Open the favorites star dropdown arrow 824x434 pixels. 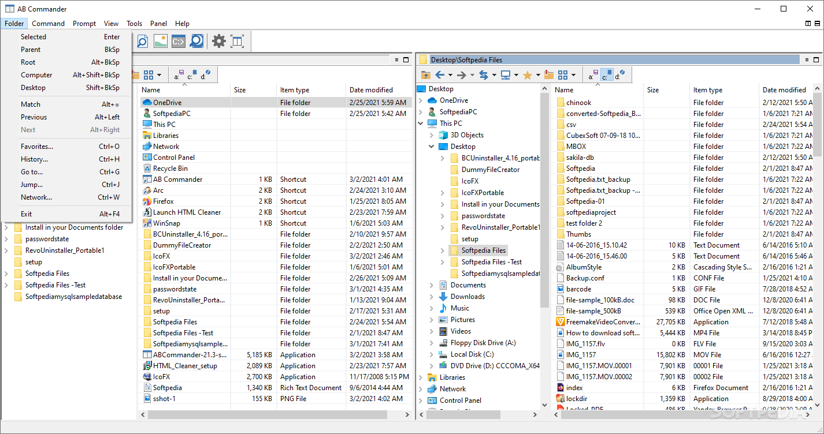coord(537,75)
